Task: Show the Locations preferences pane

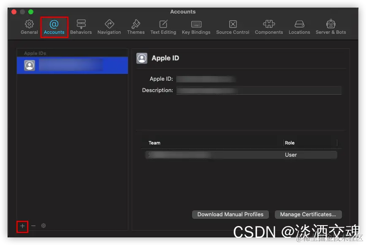Action: pyautogui.click(x=299, y=27)
